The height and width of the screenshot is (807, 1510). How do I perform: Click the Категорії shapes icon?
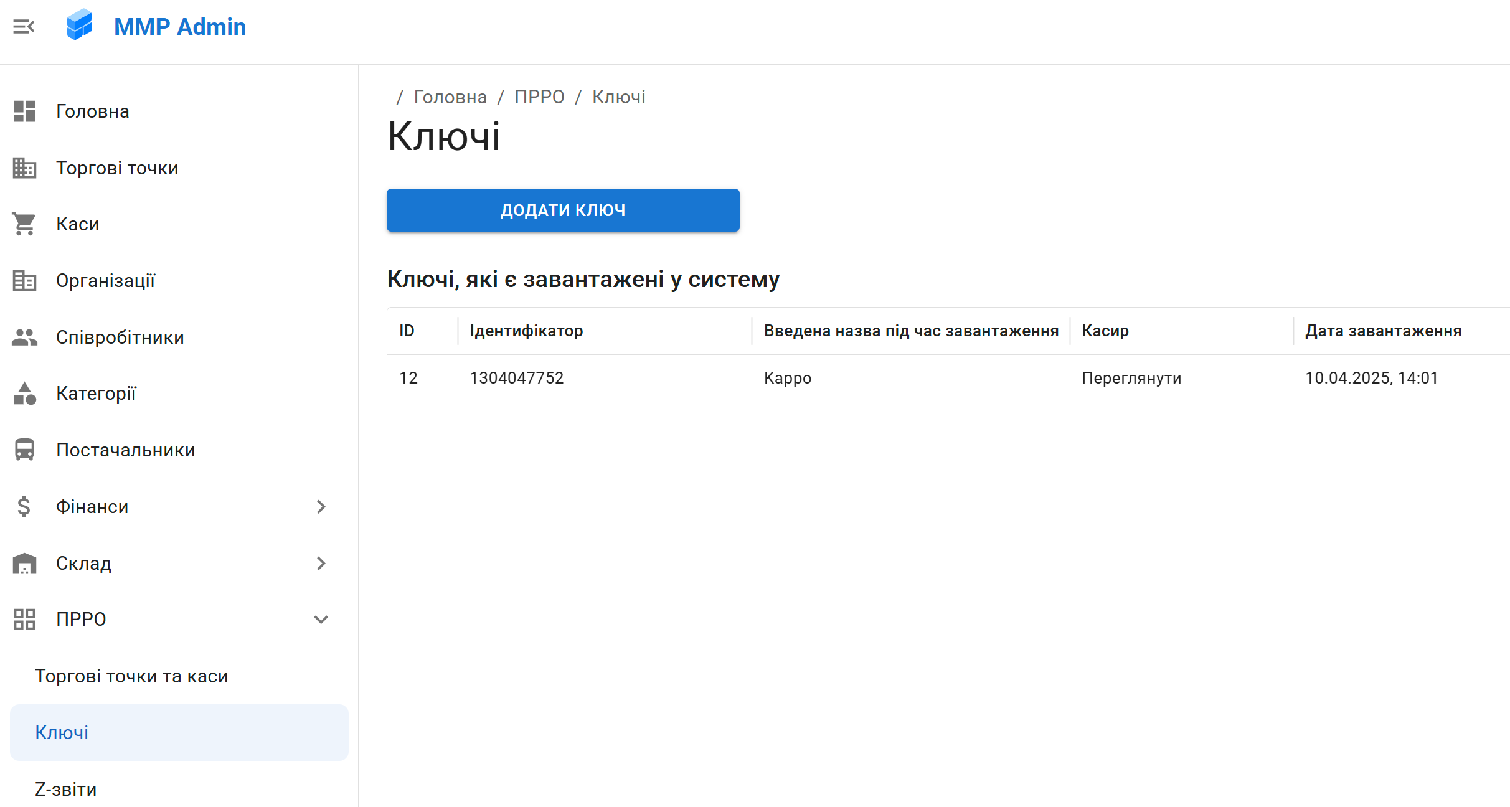point(24,394)
